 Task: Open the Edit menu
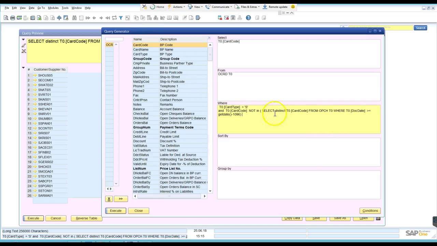[14, 8]
